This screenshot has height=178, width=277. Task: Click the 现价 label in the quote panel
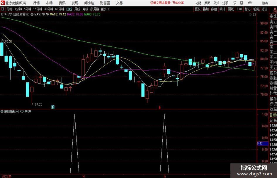coord(273,73)
